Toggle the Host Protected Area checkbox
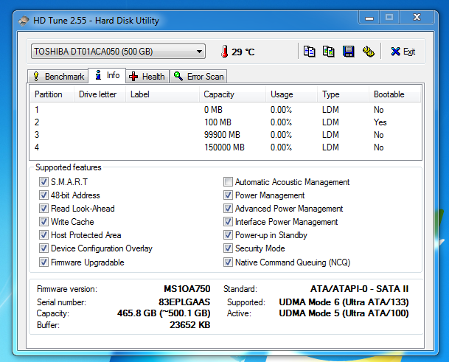This screenshot has width=449, height=362. coord(43,235)
